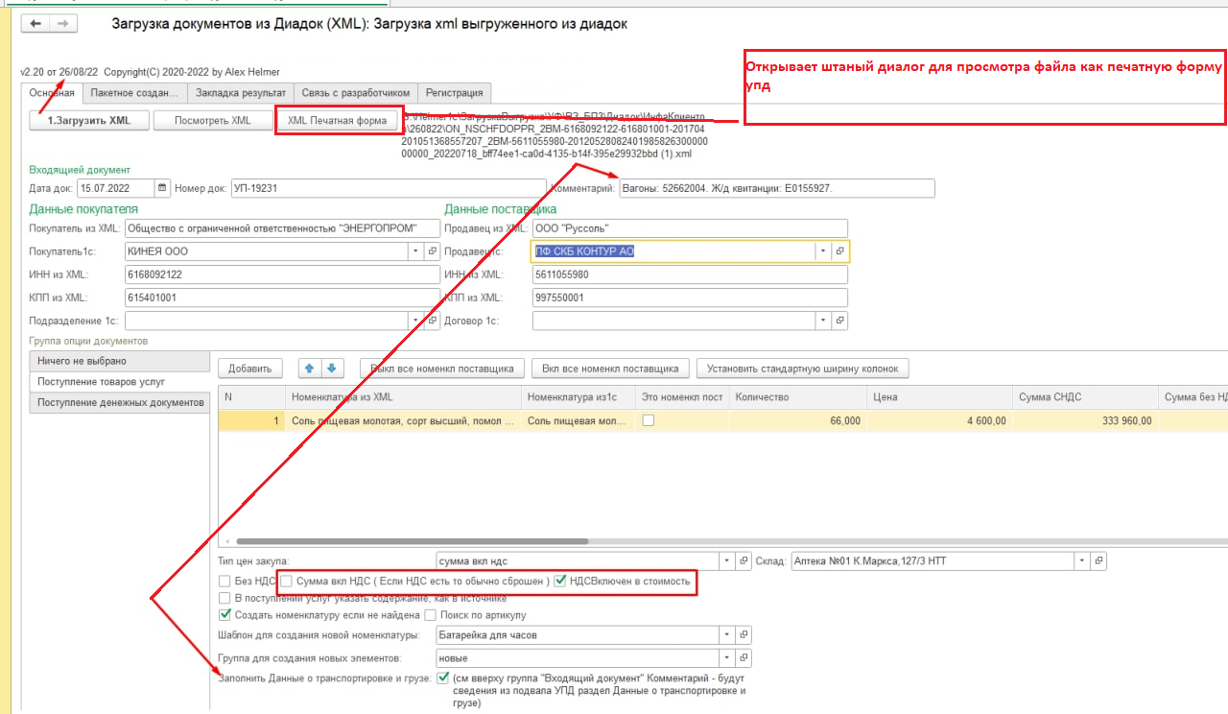The height and width of the screenshot is (714, 1228).
Task: Toggle the Без НДС checkbox
Action: [224, 582]
